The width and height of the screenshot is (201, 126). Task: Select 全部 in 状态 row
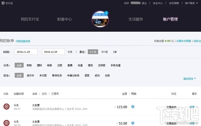pyautogui.click(x=19, y=75)
